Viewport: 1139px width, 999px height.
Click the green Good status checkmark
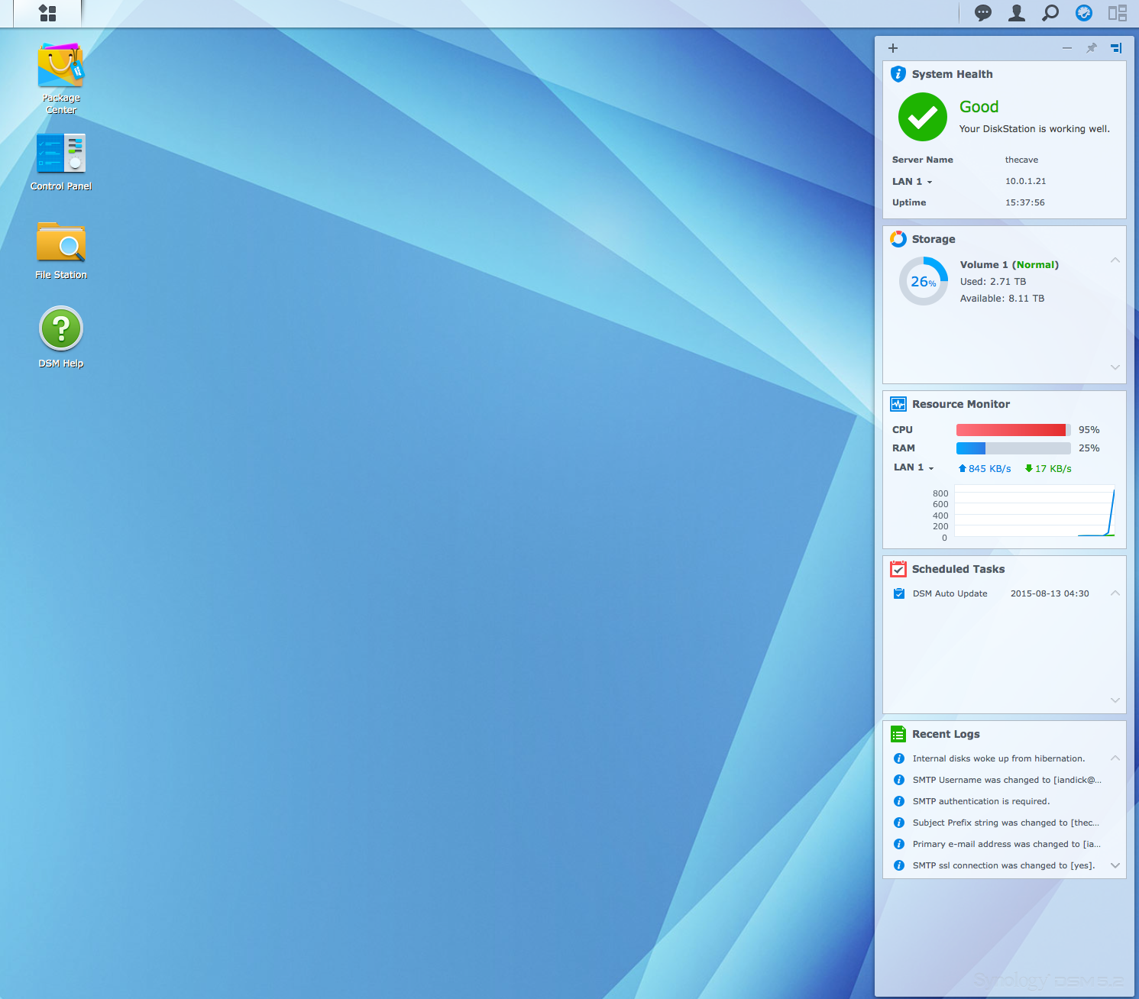(x=923, y=117)
